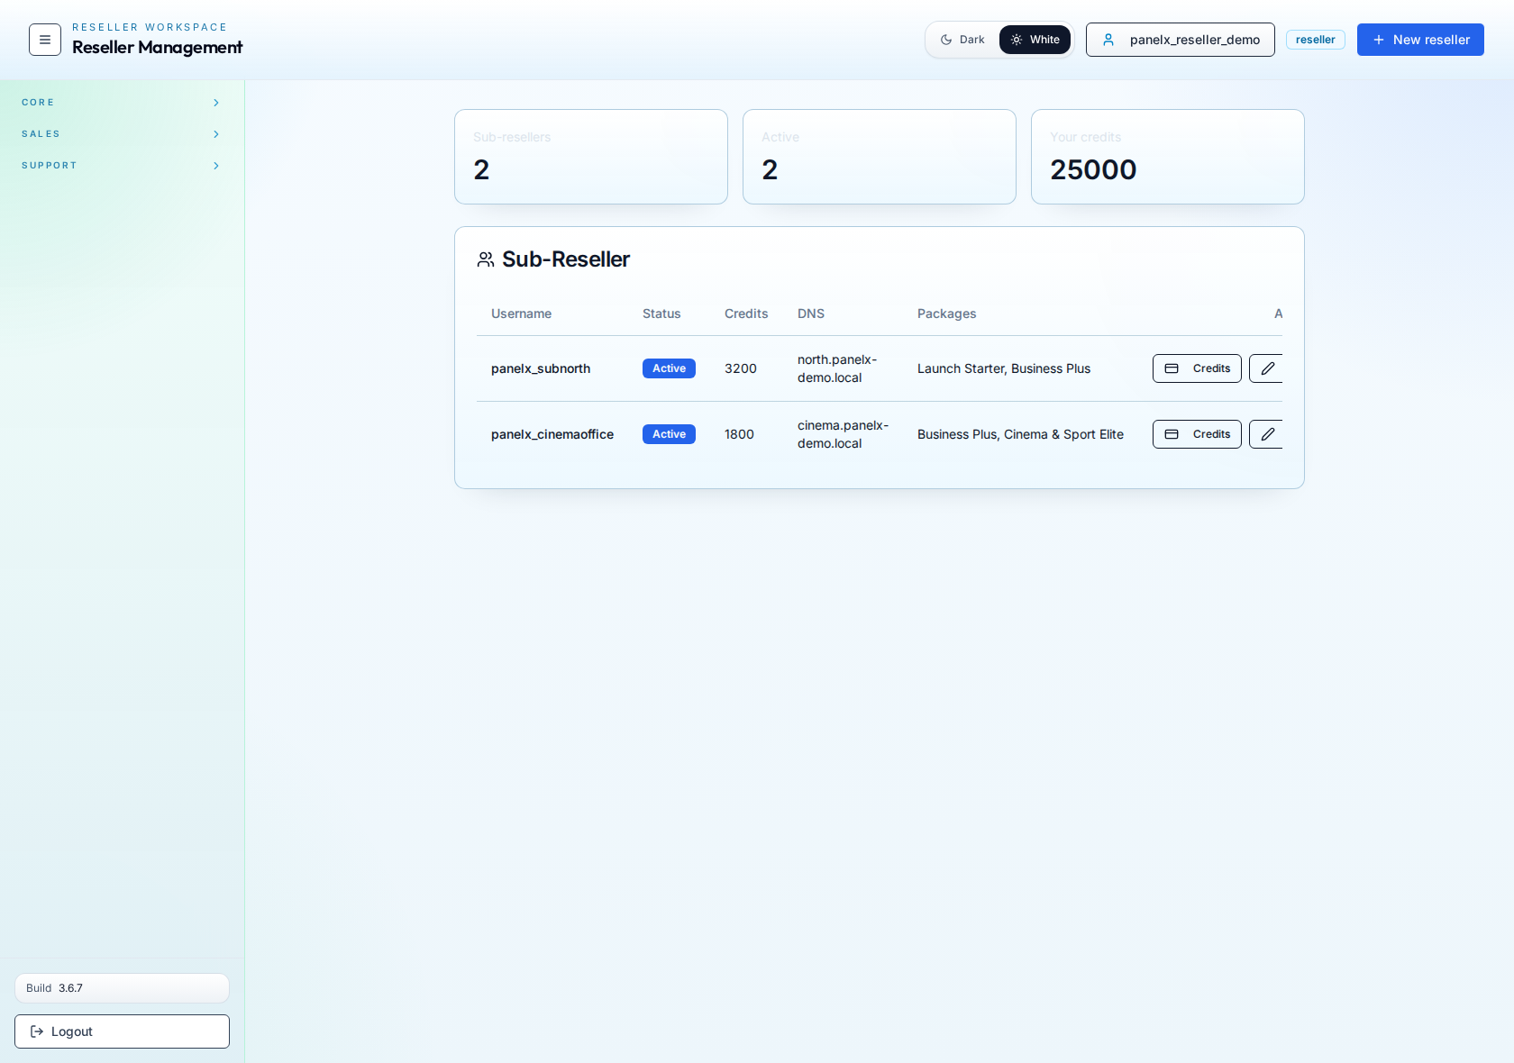Open Credits for panelx_subnorth
Viewport: 1514px width, 1063px height.
(x=1197, y=368)
